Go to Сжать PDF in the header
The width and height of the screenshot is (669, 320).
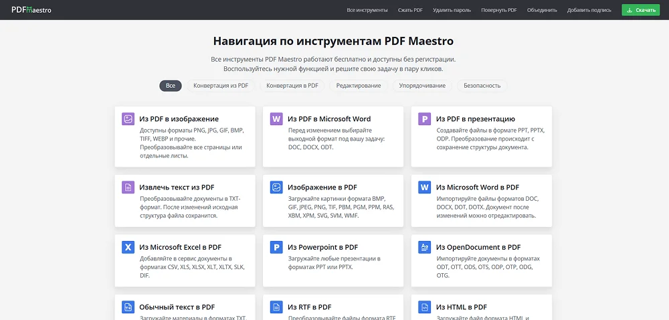(x=410, y=10)
